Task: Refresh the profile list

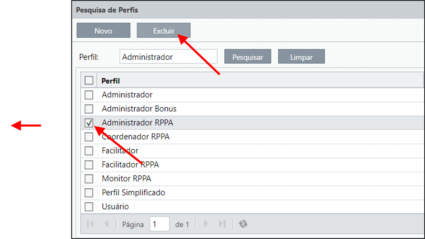Action: click(x=243, y=224)
